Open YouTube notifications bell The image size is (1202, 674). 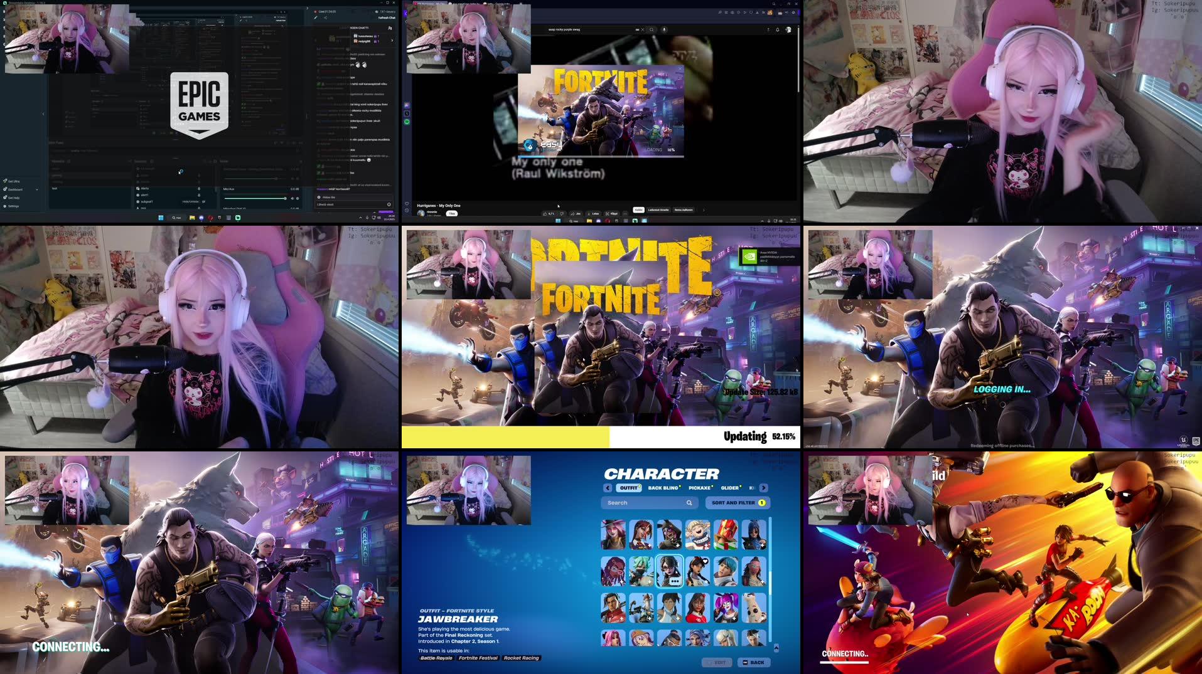(778, 29)
